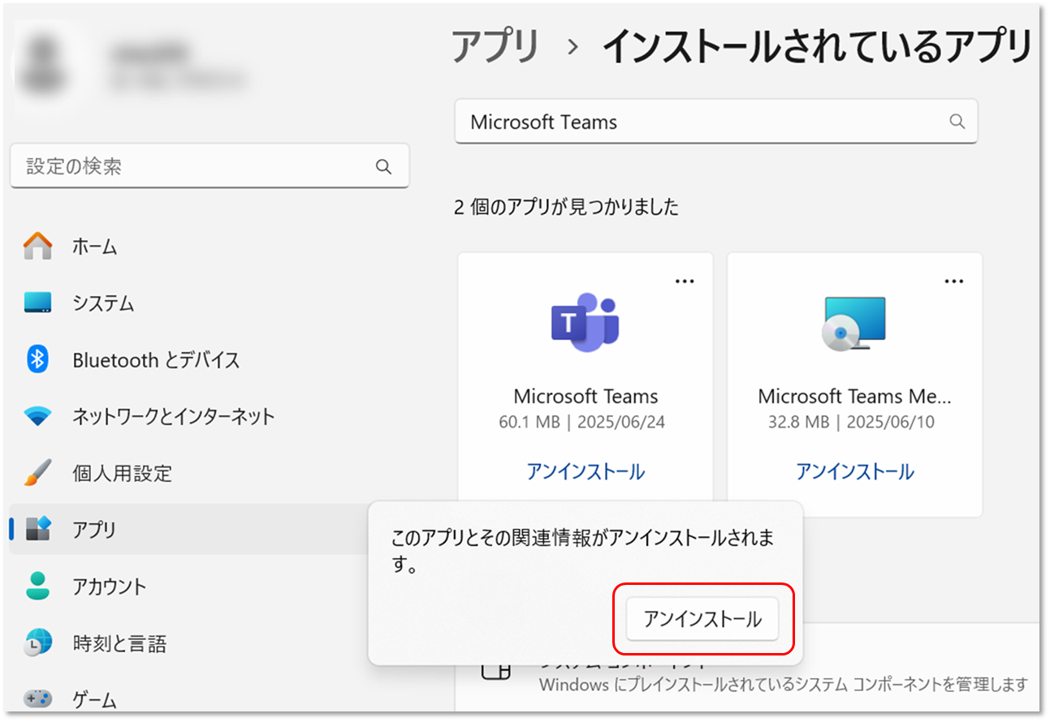The height and width of the screenshot is (722, 1050).
Task: Open 時刻と言語 settings in the sidebar
Action: (x=119, y=643)
